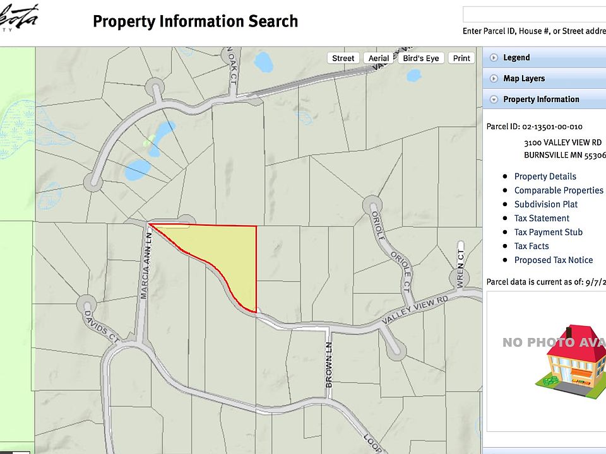Viewport: 606px width, 454px height.
Task: Switch map to Street view
Action: (343, 58)
